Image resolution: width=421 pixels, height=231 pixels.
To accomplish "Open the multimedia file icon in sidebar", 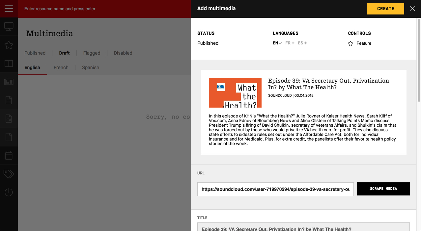I will tap(9, 118).
